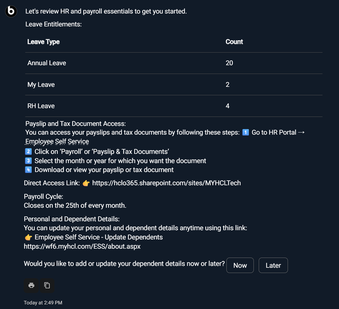
Task: Click the Today at 2:49 PM timestamp
Action: [43, 303]
